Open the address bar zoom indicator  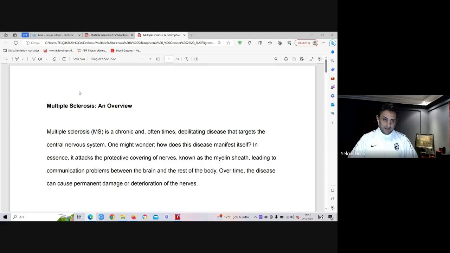[219, 43]
